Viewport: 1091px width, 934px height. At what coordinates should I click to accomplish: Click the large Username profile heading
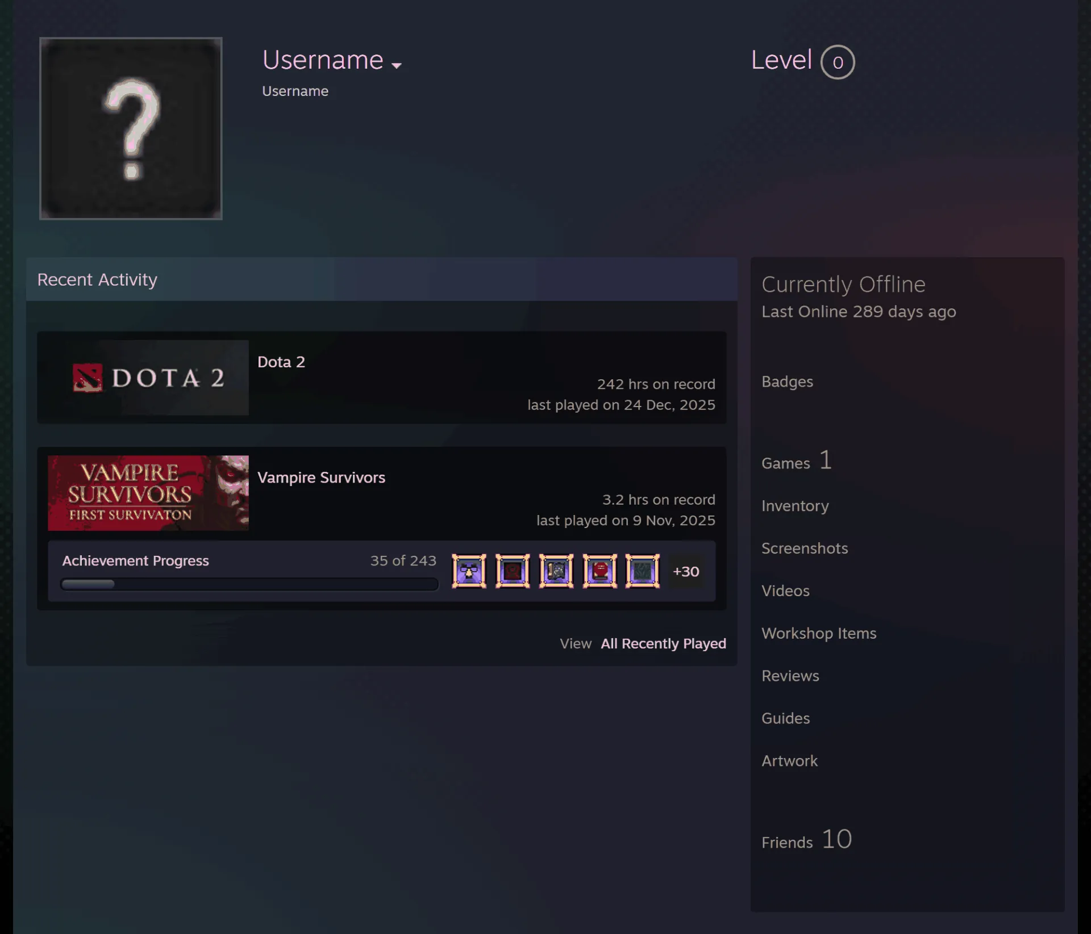tap(323, 60)
